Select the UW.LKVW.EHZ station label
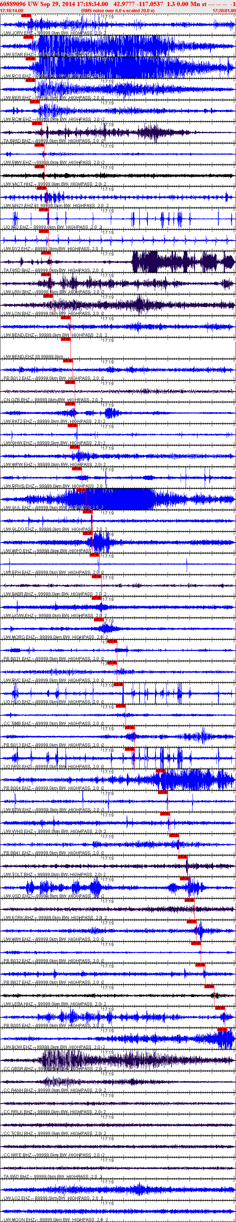Screen dimensions: 236x1222 (x=55, y=616)
